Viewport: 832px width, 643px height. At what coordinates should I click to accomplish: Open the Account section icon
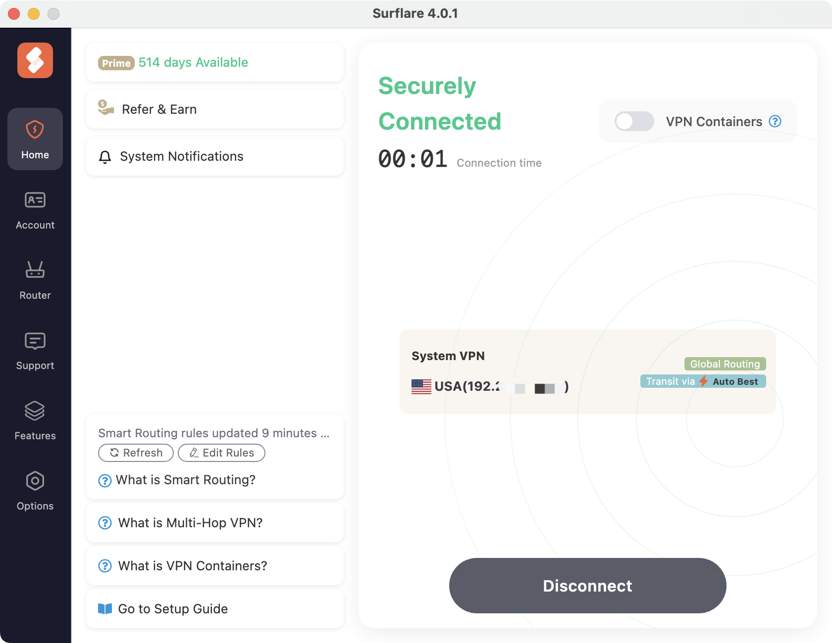click(x=35, y=200)
